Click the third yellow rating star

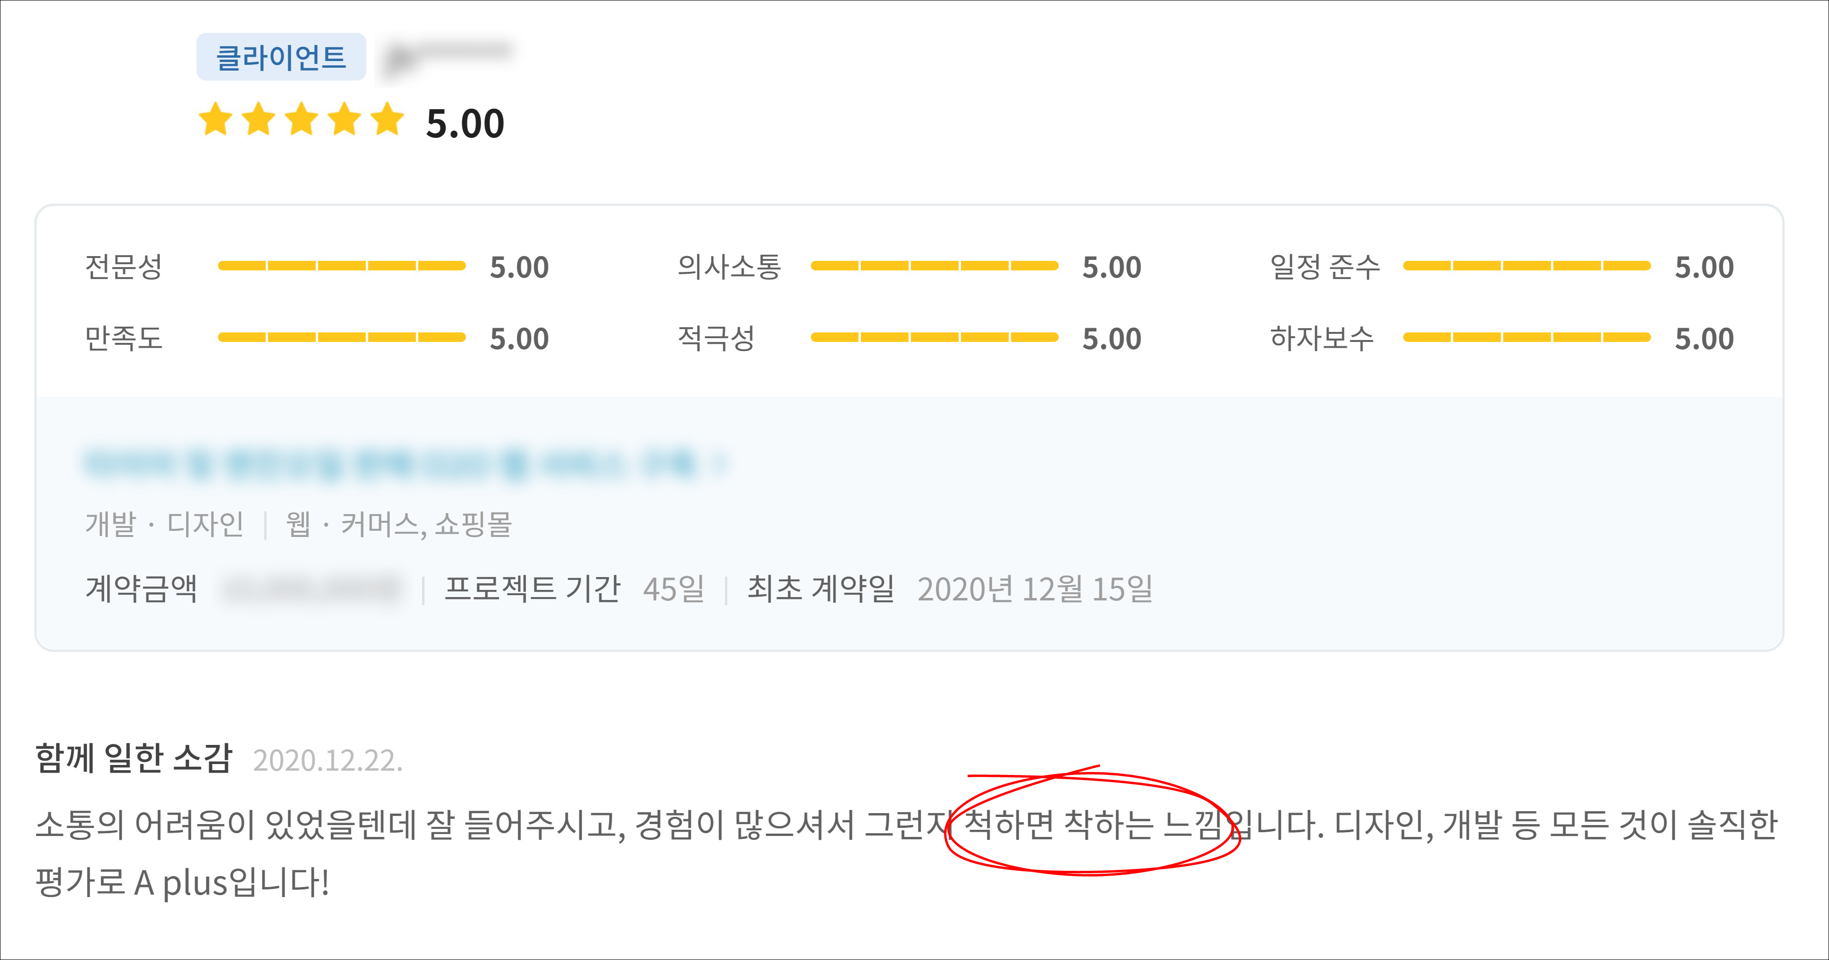pos(302,119)
